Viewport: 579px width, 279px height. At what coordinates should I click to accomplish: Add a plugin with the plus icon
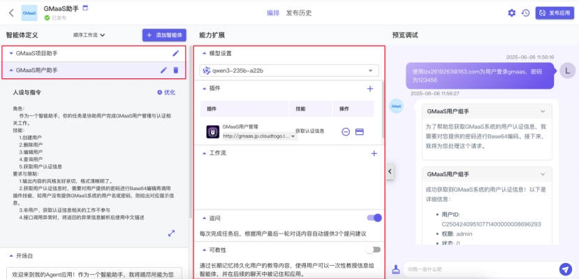(370, 89)
